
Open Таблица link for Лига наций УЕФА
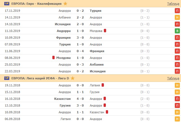tap(173, 78)
